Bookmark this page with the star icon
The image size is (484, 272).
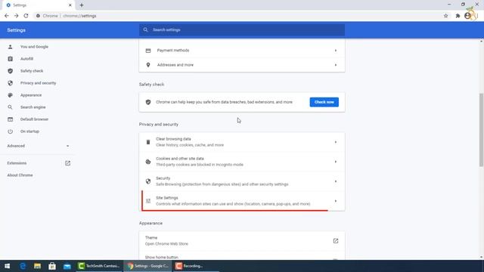click(x=445, y=16)
